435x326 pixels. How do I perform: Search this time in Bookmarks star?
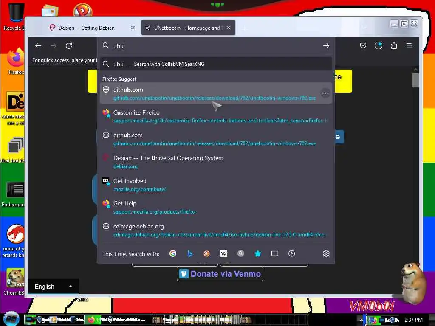point(258,253)
